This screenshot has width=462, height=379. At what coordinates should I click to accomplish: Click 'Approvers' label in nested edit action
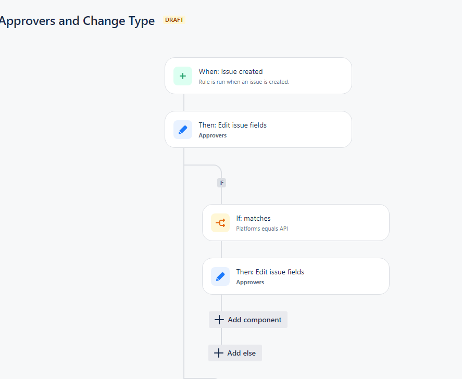click(x=250, y=282)
